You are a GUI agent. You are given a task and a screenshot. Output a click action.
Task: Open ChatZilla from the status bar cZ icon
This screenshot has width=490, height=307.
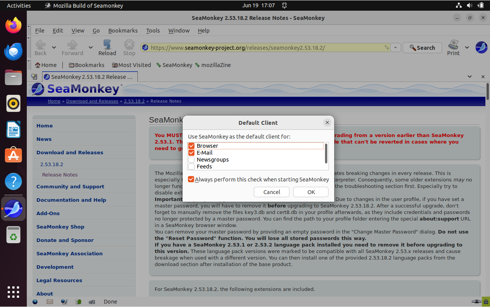(x=92, y=302)
